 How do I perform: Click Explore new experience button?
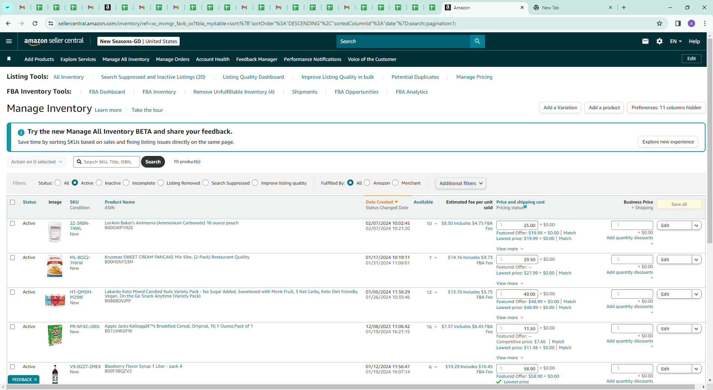(668, 142)
